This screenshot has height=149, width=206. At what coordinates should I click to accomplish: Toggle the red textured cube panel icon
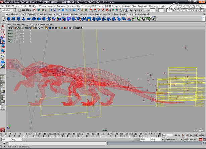(x=65, y=28)
